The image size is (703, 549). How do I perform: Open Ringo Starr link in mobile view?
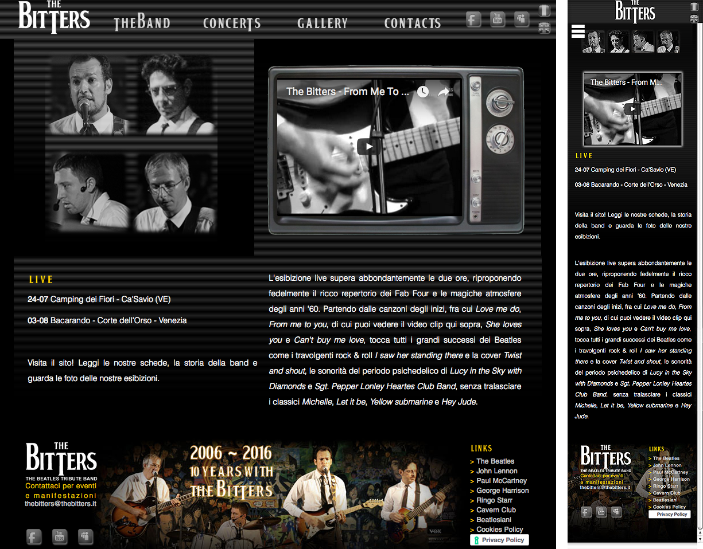pos(665,486)
